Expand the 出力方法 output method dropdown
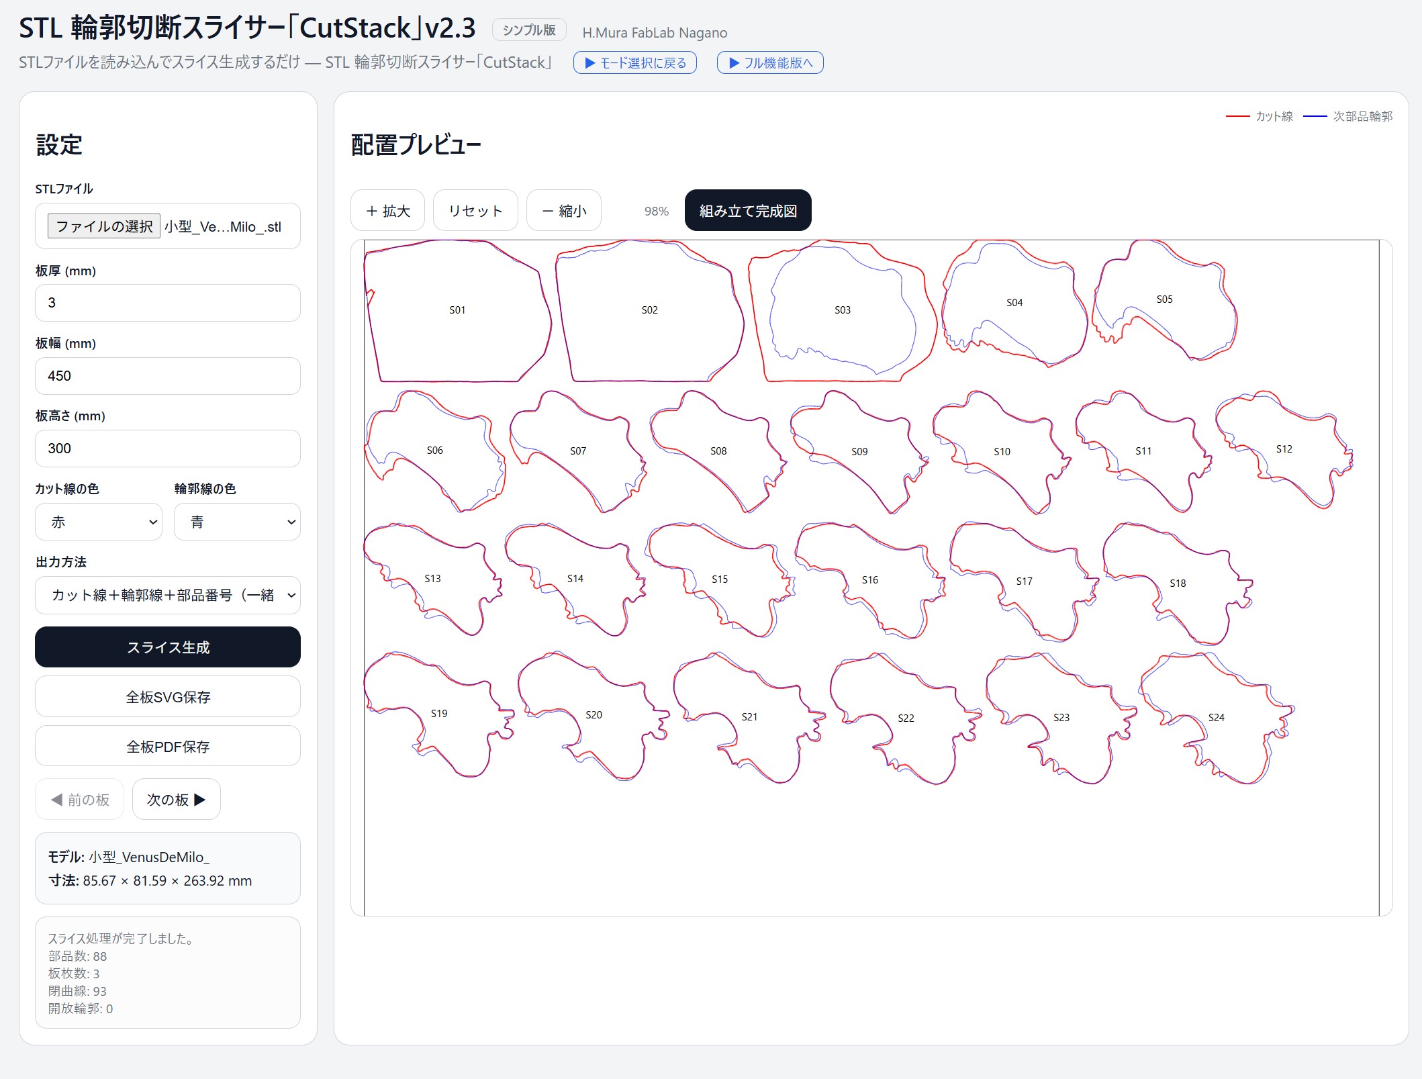 pyautogui.click(x=168, y=595)
